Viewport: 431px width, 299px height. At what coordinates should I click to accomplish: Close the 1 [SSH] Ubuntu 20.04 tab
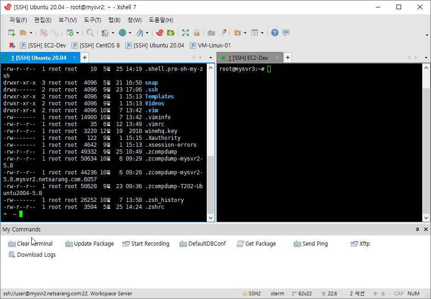click(74, 57)
